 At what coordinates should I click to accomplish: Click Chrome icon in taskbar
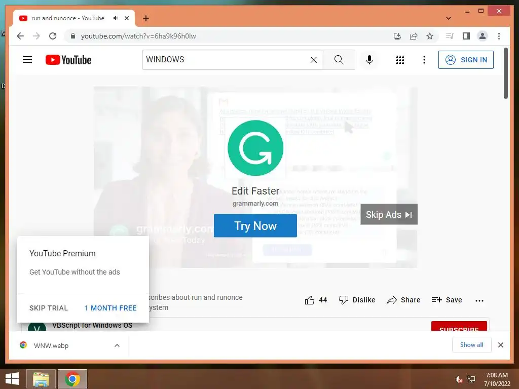coord(72,379)
